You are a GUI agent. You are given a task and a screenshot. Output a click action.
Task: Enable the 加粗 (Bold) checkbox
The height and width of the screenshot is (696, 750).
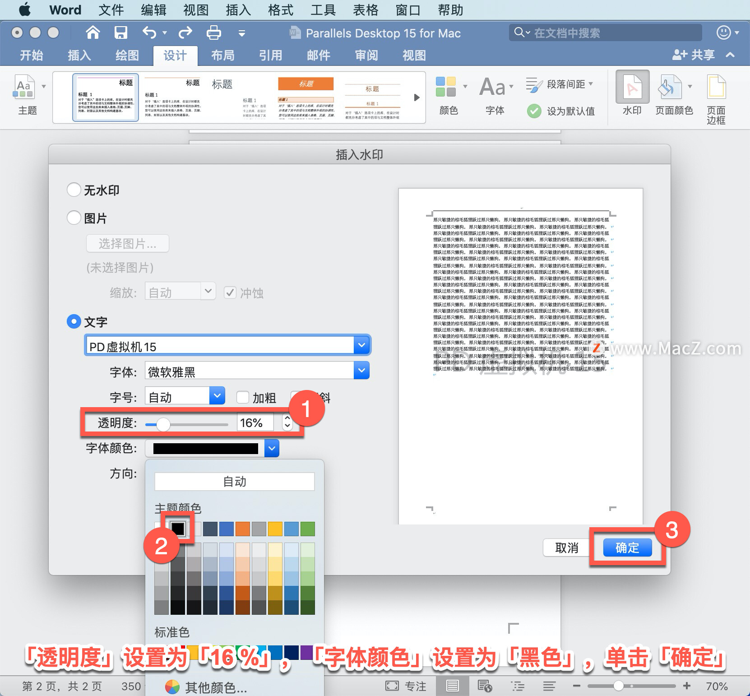[243, 398]
